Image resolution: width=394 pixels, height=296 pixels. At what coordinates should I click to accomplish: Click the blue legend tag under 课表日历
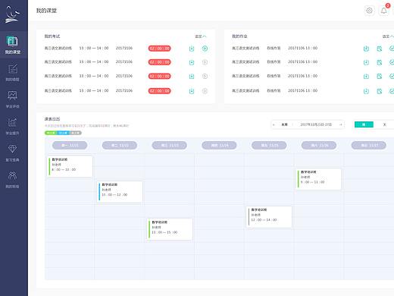(63, 133)
